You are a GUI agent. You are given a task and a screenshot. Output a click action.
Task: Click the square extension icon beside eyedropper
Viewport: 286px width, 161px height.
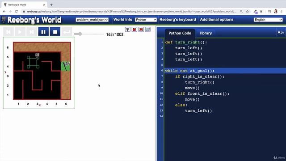261,11
